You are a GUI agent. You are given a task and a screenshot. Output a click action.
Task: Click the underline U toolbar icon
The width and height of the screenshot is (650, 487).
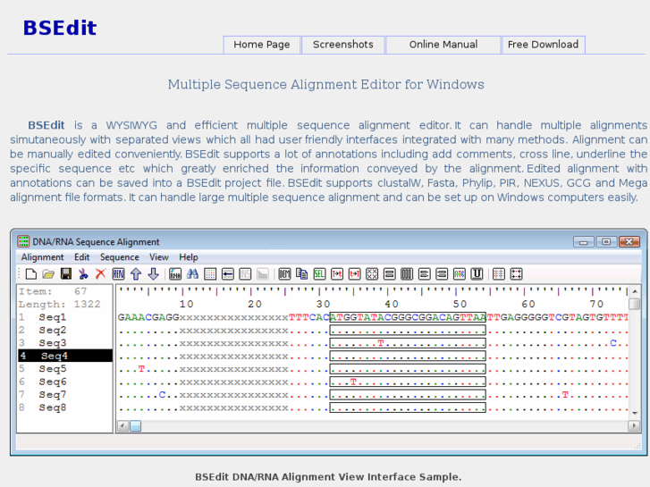tap(477, 274)
